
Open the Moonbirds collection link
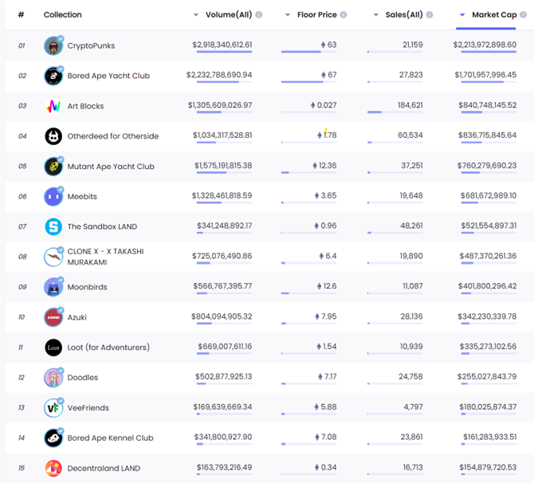87,287
